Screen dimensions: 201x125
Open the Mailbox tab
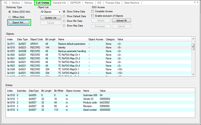(x=16, y=3)
